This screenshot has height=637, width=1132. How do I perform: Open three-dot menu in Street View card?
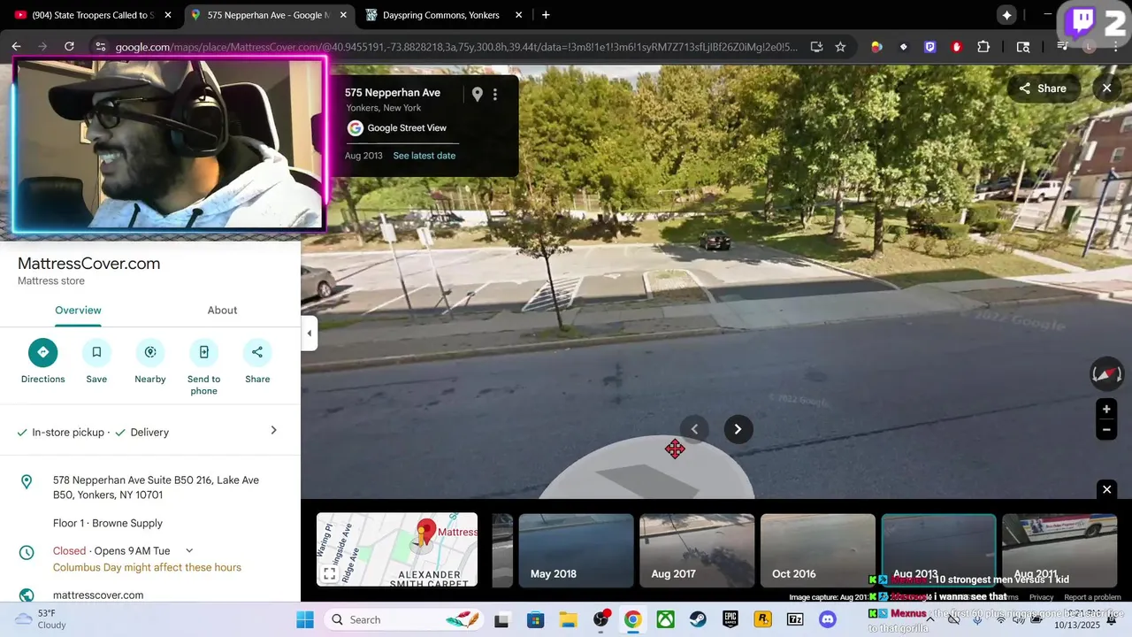[495, 94]
